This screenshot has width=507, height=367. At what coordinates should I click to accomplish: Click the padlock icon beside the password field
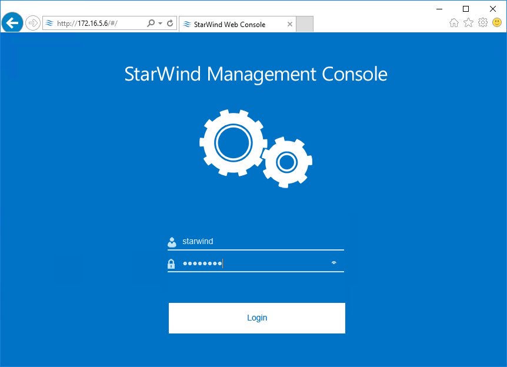coord(171,263)
